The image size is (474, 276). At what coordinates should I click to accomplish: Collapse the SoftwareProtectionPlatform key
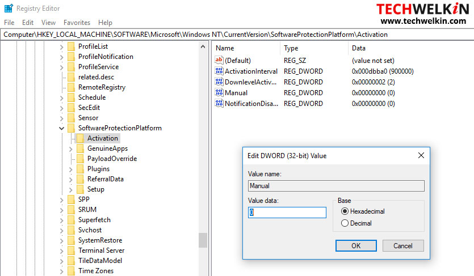click(x=62, y=128)
